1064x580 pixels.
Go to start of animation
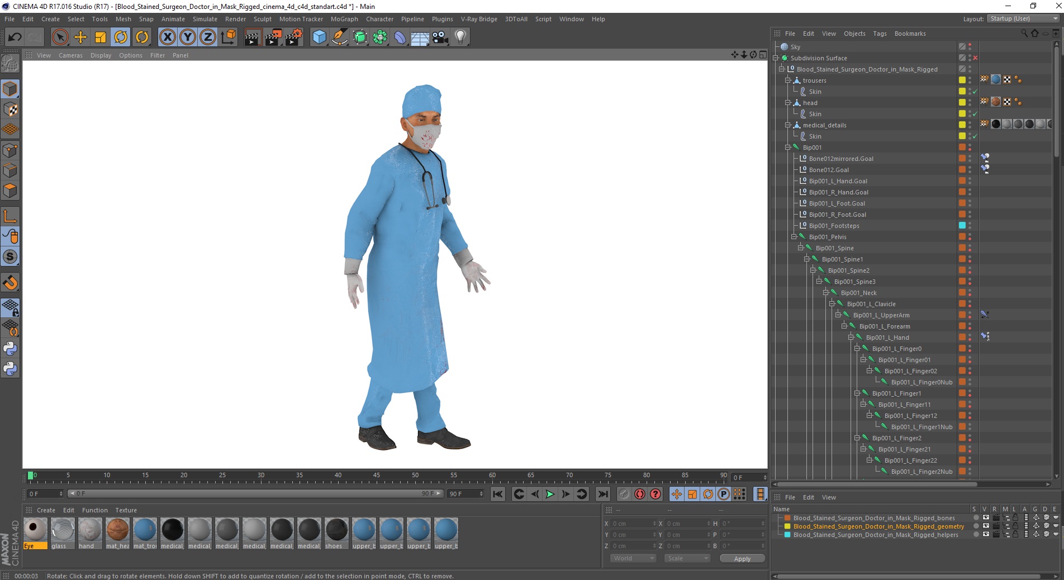pos(498,494)
